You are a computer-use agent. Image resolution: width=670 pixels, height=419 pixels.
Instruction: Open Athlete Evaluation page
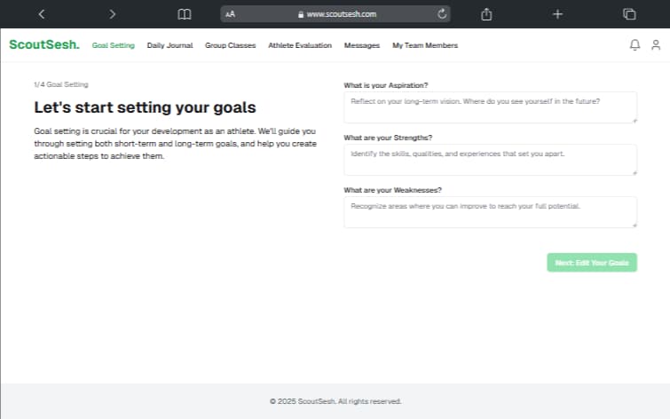pyautogui.click(x=299, y=45)
